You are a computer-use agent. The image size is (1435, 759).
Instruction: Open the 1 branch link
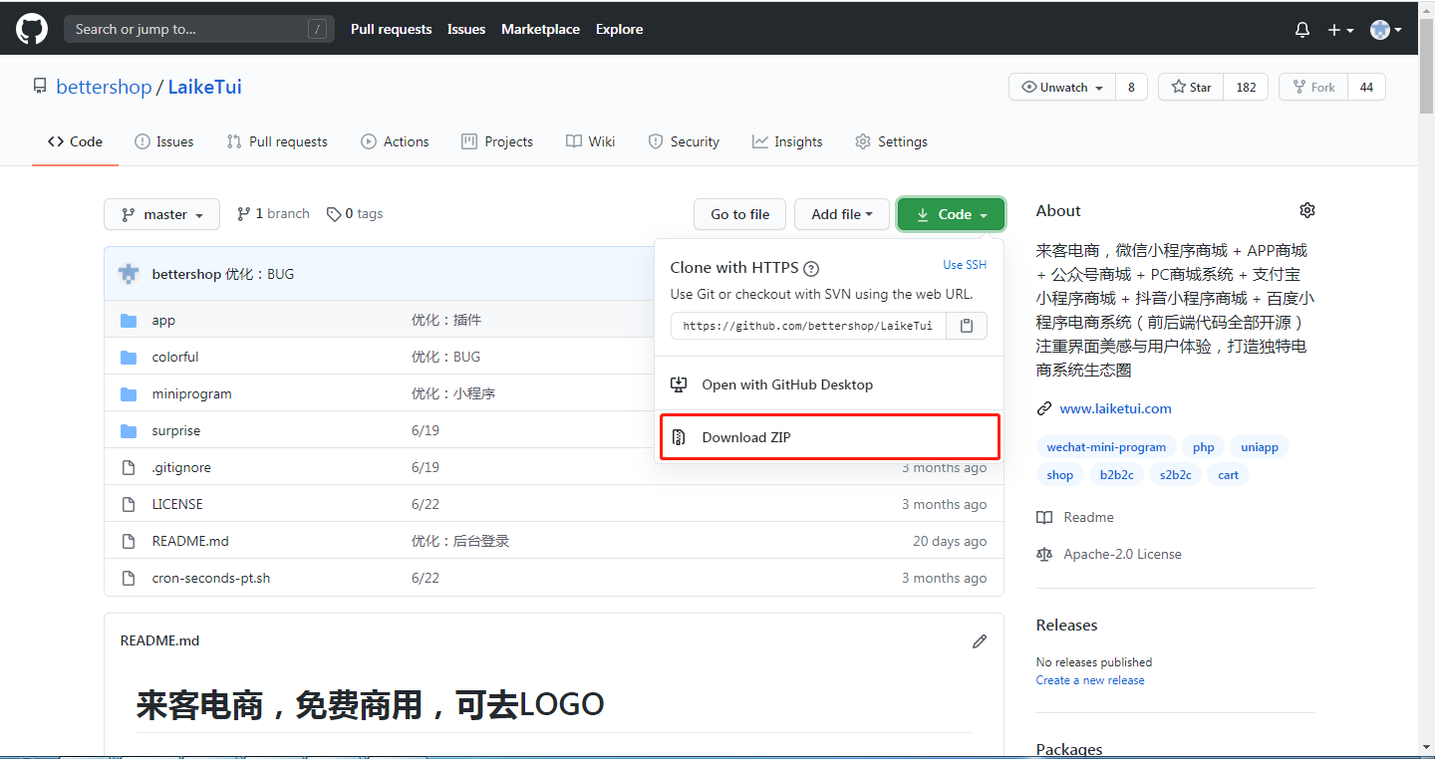(x=273, y=213)
